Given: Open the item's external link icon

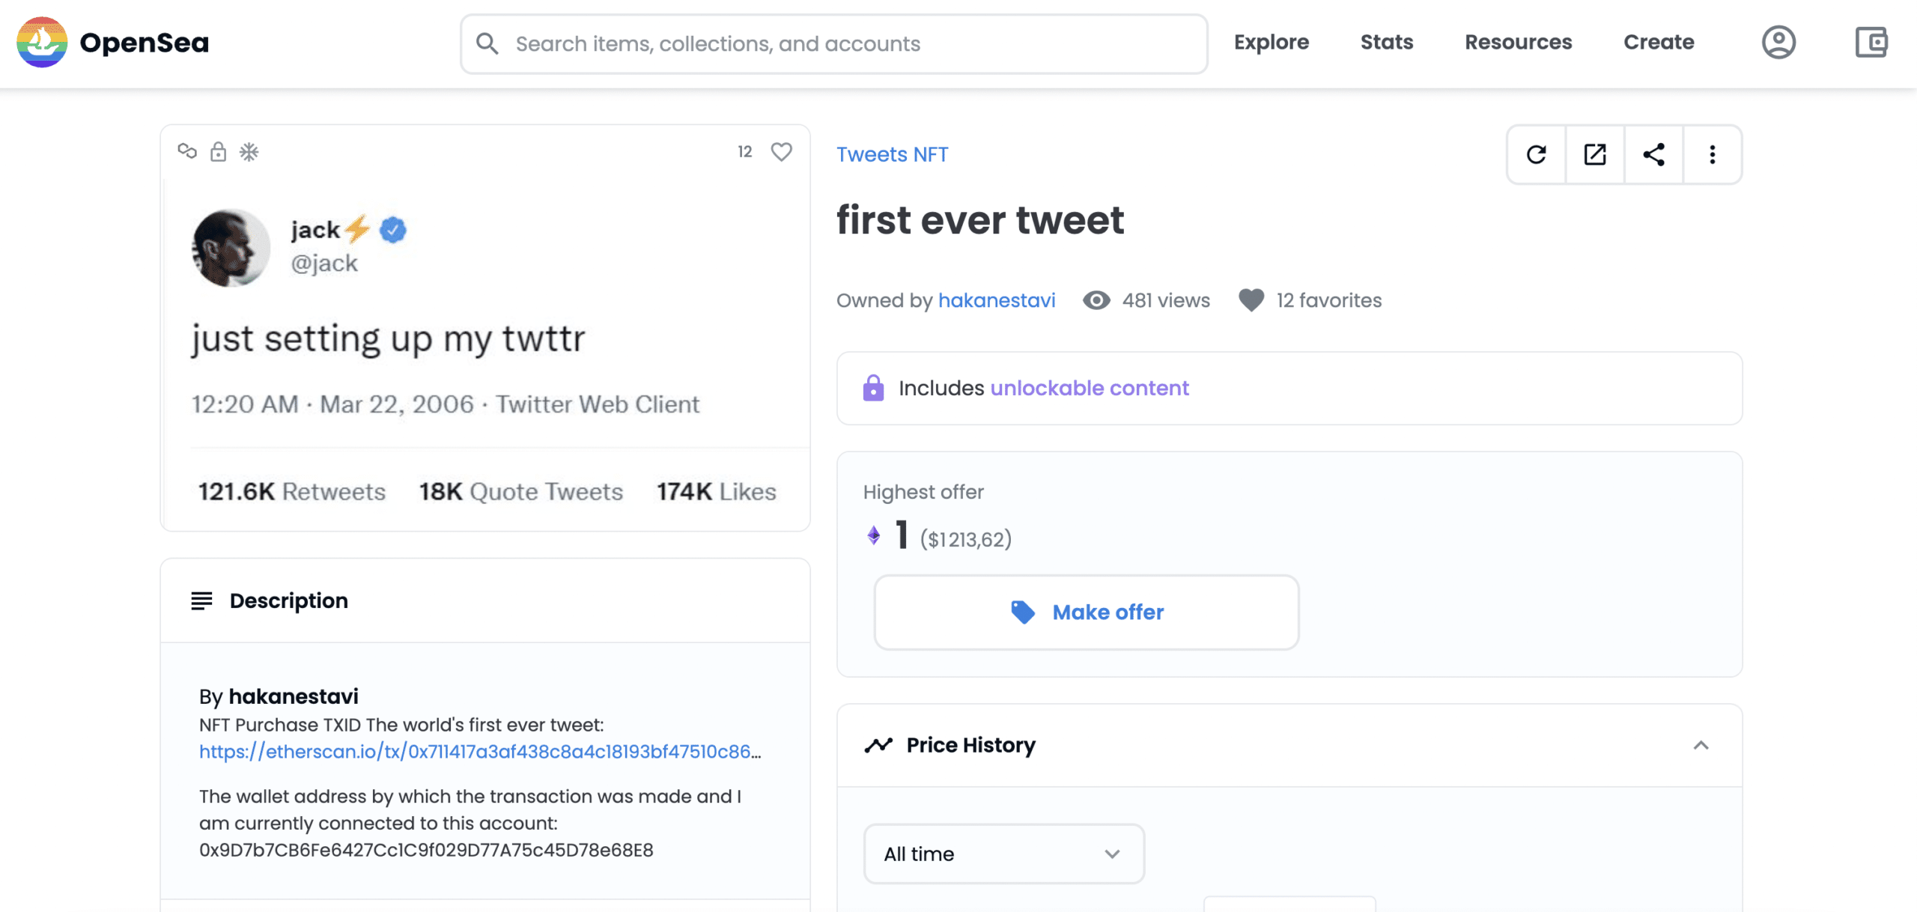Looking at the screenshot, I should pos(1595,154).
